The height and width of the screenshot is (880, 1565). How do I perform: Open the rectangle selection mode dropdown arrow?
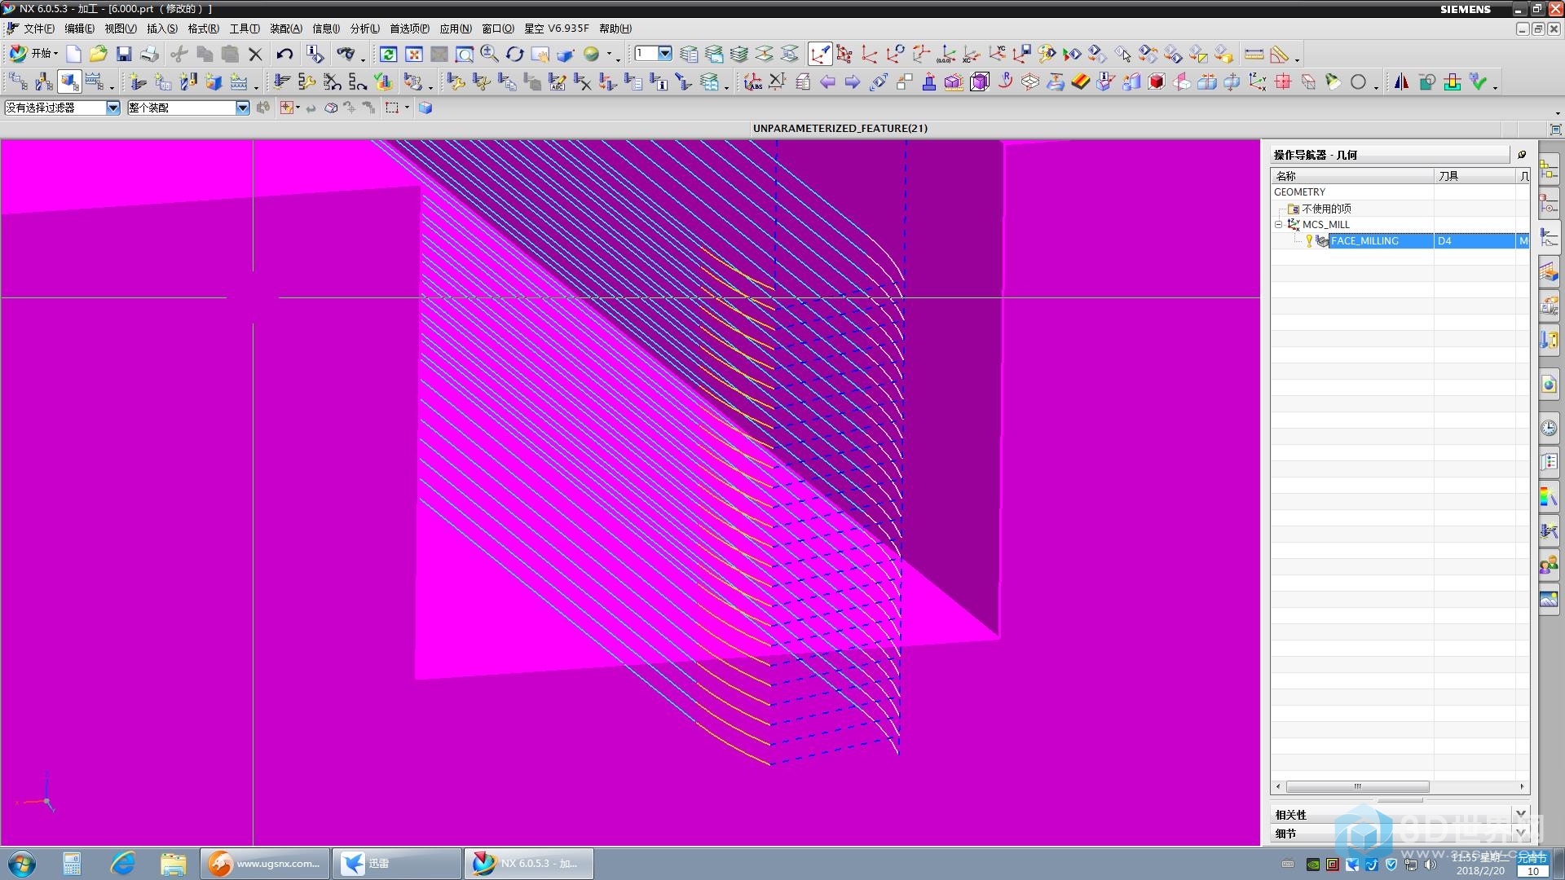407,108
